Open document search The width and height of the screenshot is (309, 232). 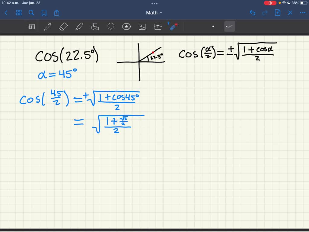coord(31,13)
